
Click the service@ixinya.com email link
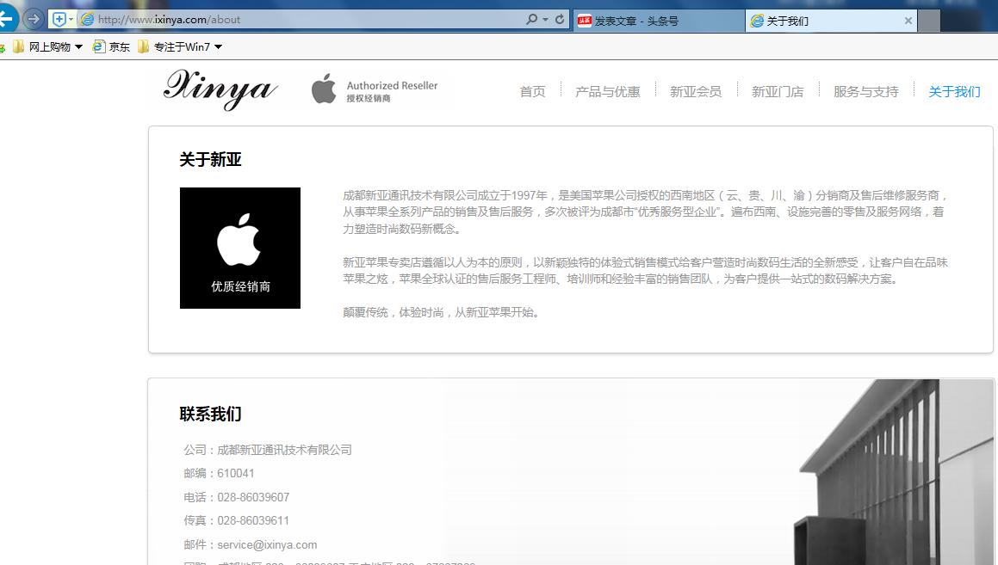pyautogui.click(x=268, y=544)
